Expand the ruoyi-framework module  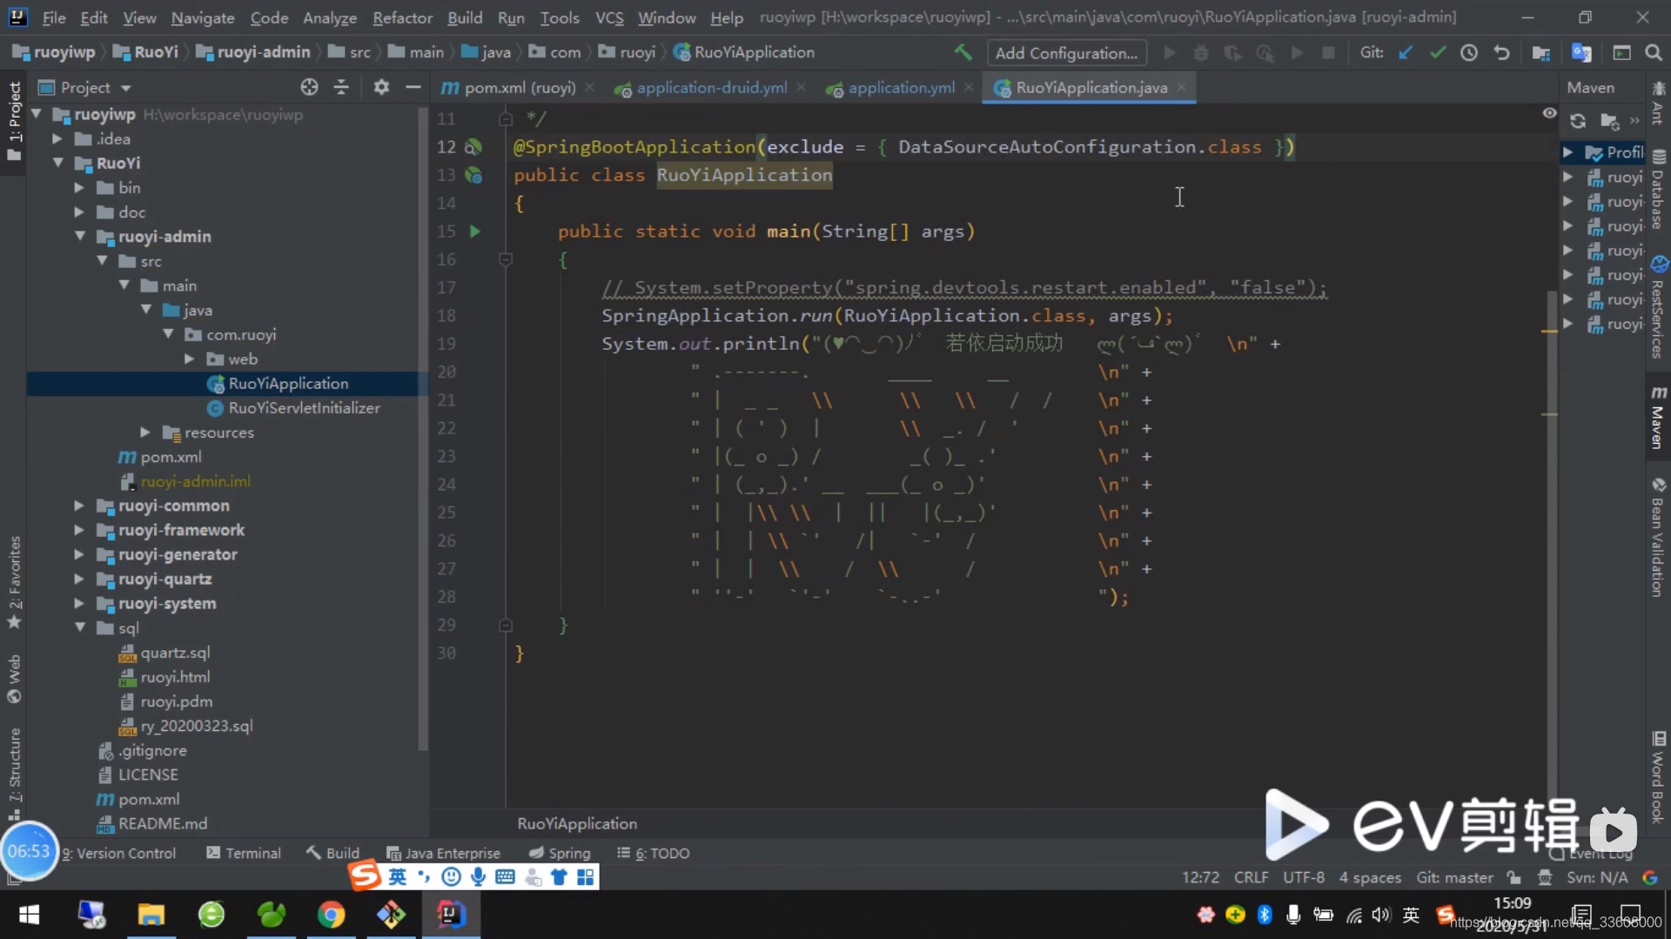[x=79, y=530]
